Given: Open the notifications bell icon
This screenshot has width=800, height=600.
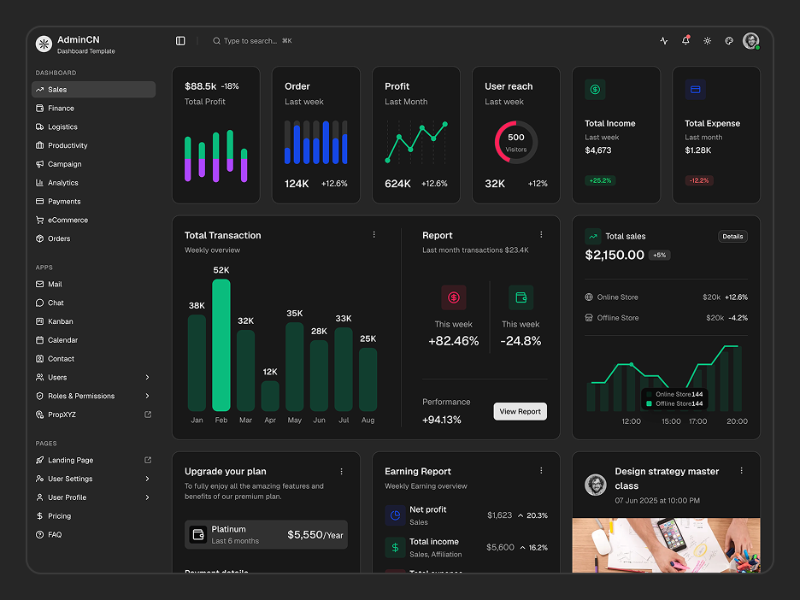Looking at the screenshot, I should click(685, 40).
